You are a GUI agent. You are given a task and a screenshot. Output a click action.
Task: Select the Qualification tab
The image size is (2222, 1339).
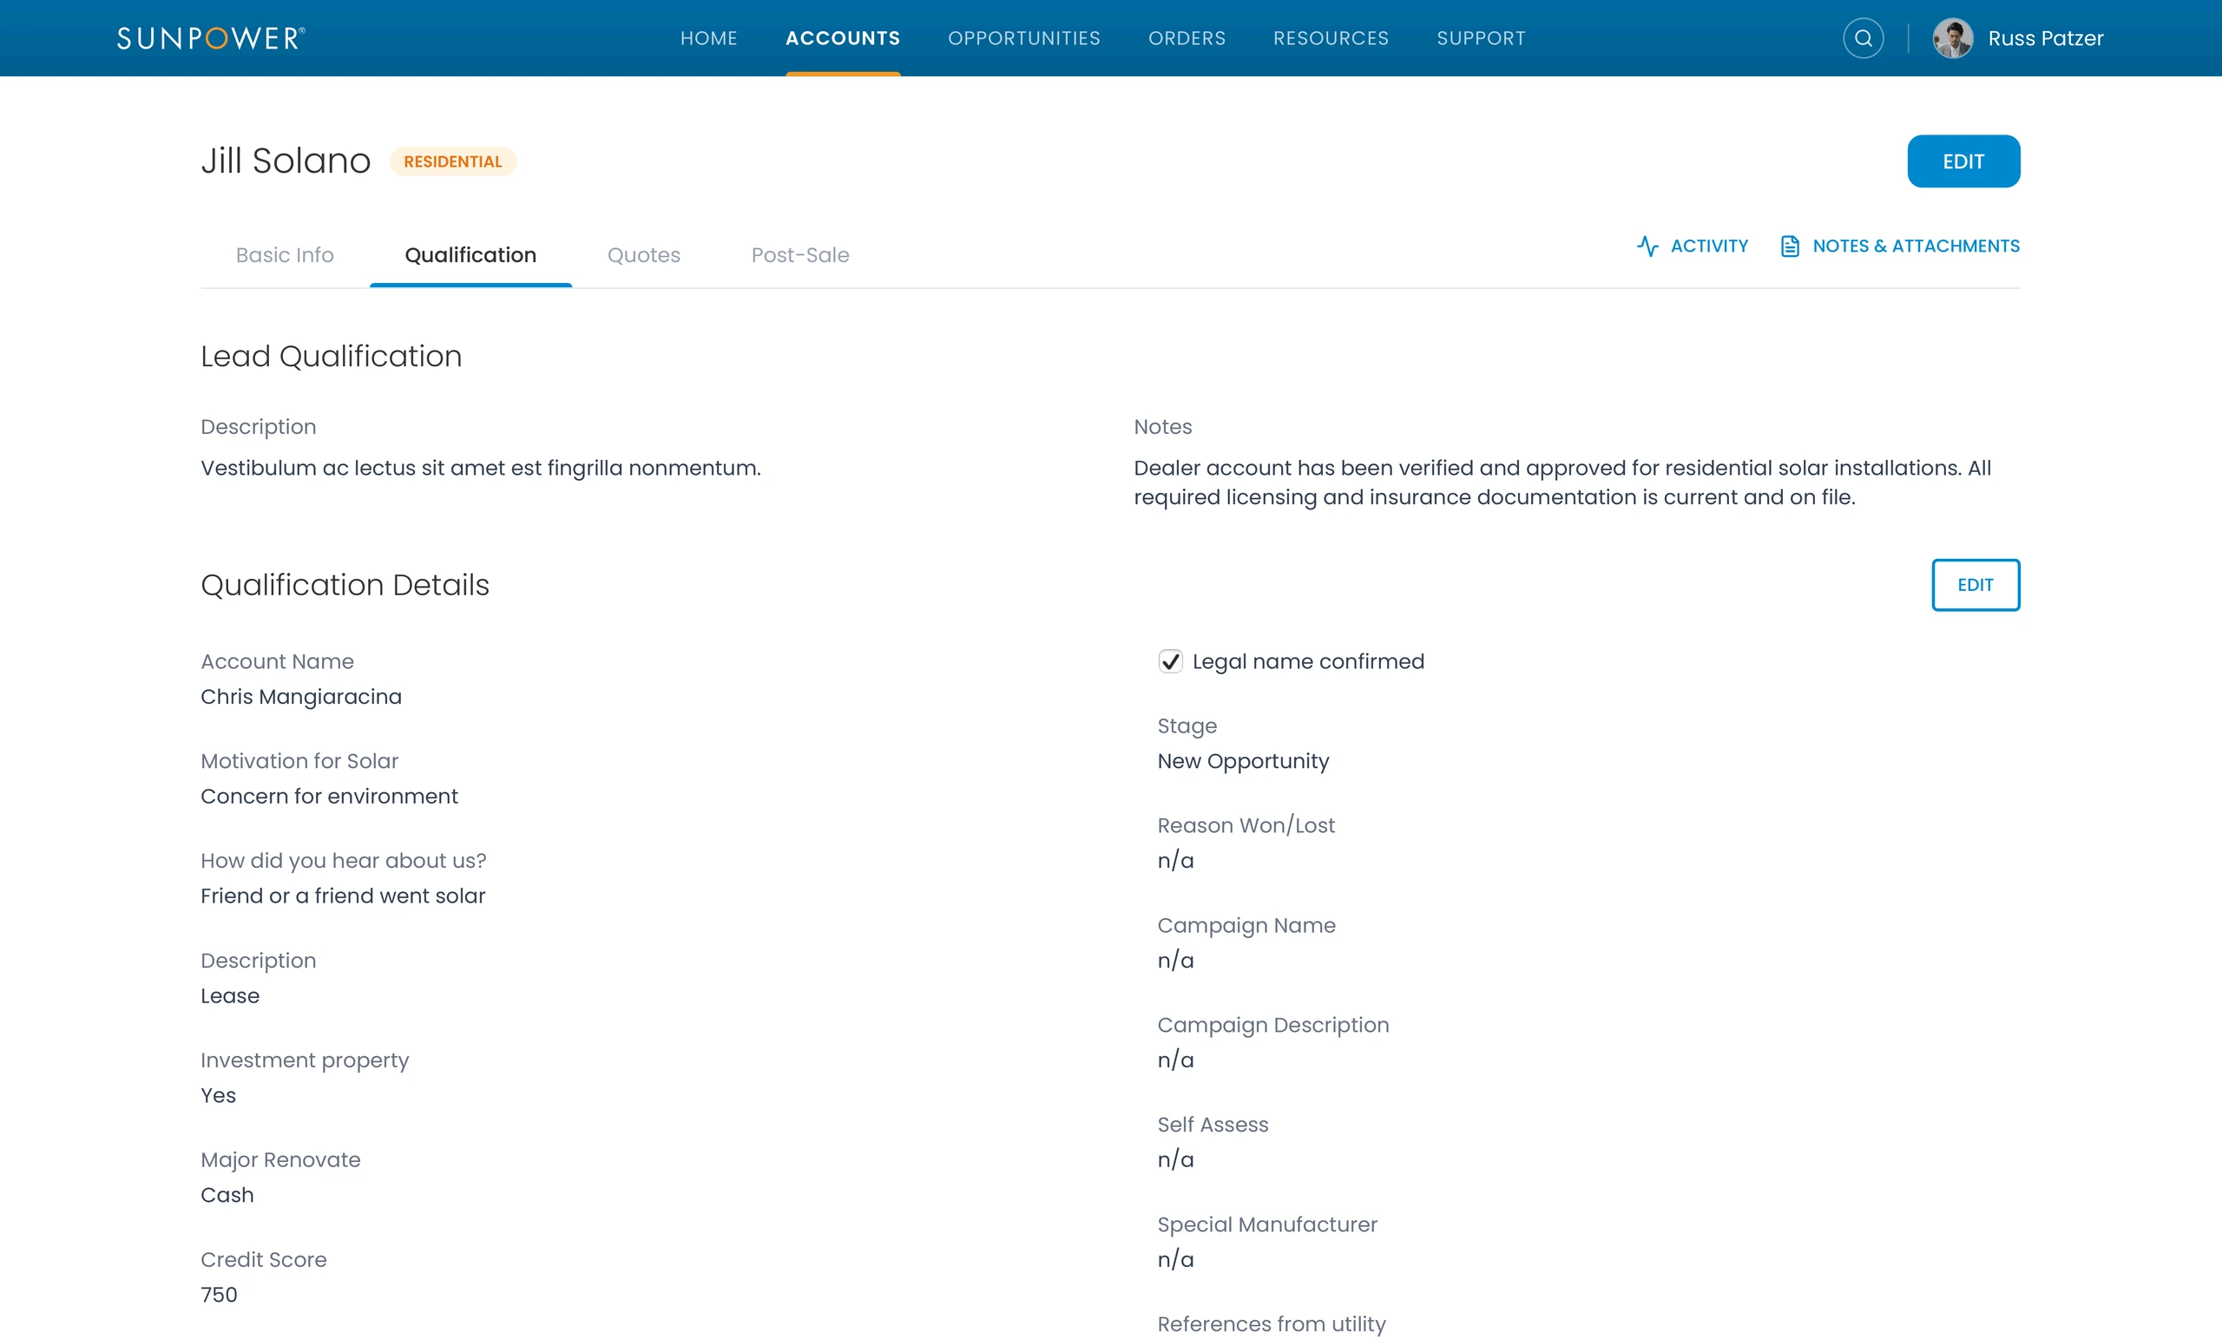[470, 255]
